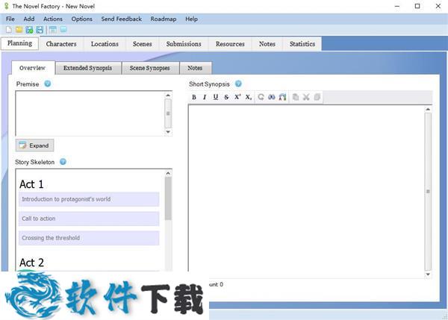Create a new novel file icon
The width and height of the screenshot is (448, 320).
pyautogui.click(x=9, y=30)
